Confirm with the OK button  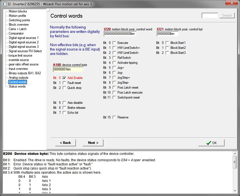pyautogui.click(x=211, y=143)
